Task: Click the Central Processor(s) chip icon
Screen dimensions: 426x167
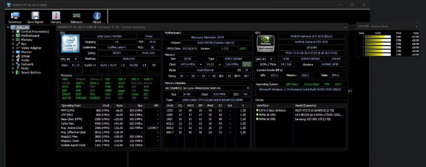Action: tap(18, 32)
